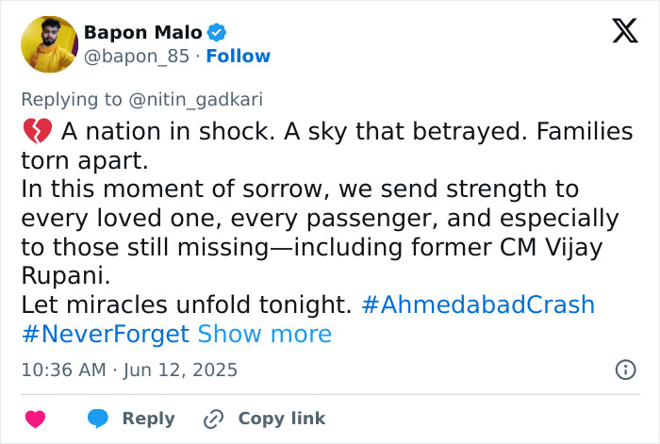Click the chain link copy icon
This screenshot has height=444, width=660.
(x=213, y=419)
